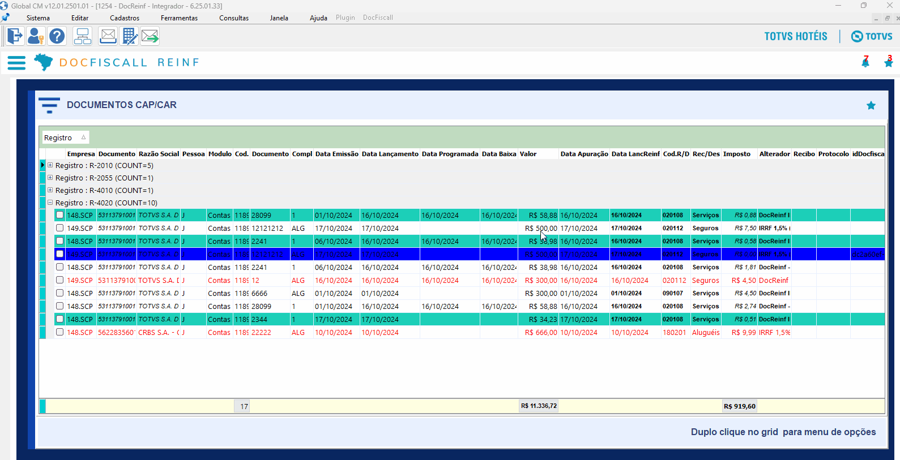Click the star in Documentos CAP/CAR header
The height and width of the screenshot is (460, 900).
point(871,105)
